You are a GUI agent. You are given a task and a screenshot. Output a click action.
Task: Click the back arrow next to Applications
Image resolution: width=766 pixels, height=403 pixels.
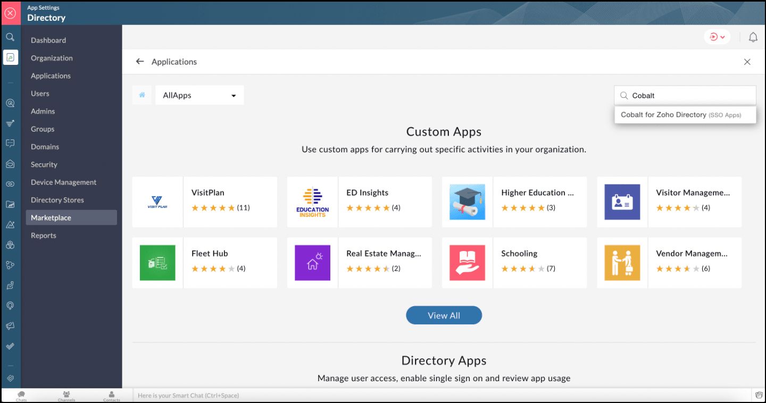(140, 62)
